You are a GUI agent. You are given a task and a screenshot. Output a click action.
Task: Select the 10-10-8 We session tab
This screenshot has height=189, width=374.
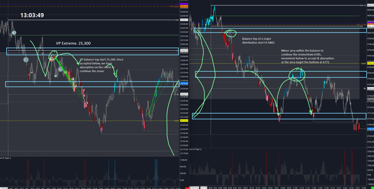[194, 187]
